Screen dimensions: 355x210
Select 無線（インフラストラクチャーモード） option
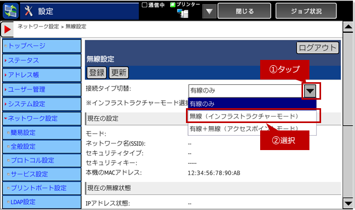pyautogui.click(x=252, y=116)
